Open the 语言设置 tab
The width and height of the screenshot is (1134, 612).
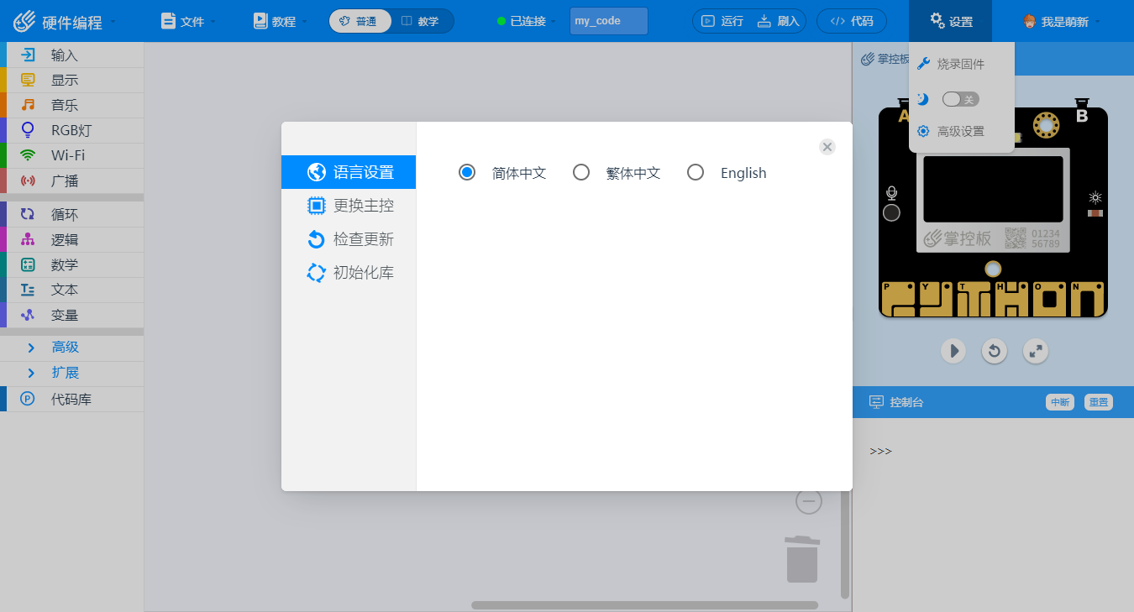point(349,172)
